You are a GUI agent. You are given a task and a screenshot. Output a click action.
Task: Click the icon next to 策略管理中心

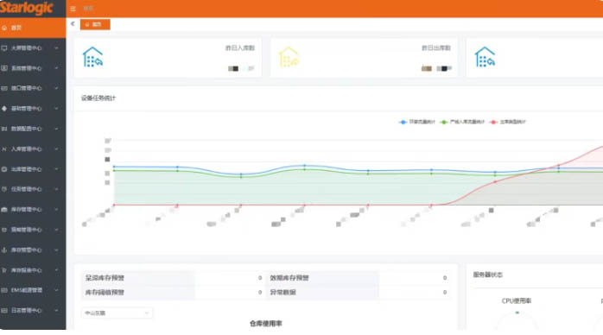[x=4, y=230]
